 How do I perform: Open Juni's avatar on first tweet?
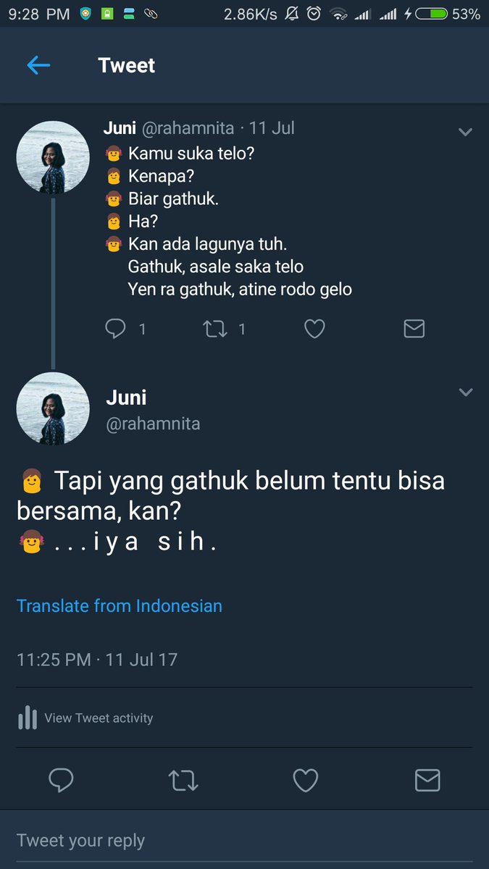[52, 158]
